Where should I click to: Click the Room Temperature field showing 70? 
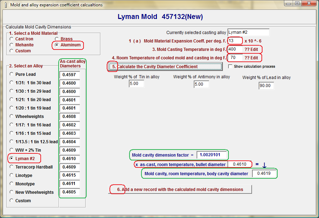[235, 58]
